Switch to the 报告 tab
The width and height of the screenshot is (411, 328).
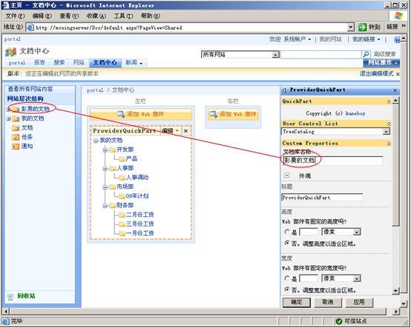(x=39, y=63)
